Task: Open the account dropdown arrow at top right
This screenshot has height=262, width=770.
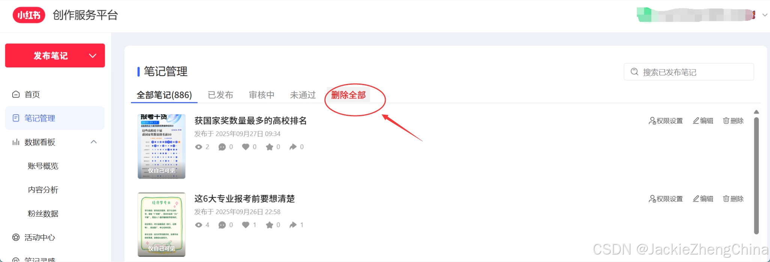Action: pyautogui.click(x=765, y=15)
